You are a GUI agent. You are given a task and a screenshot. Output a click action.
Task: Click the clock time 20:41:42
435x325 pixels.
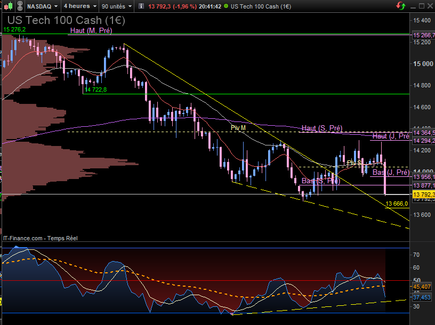[x=210, y=6]
